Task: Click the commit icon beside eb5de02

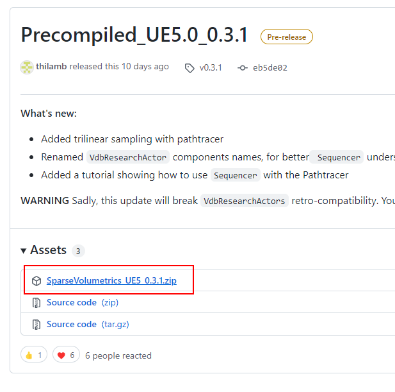Action: (243, 67)
